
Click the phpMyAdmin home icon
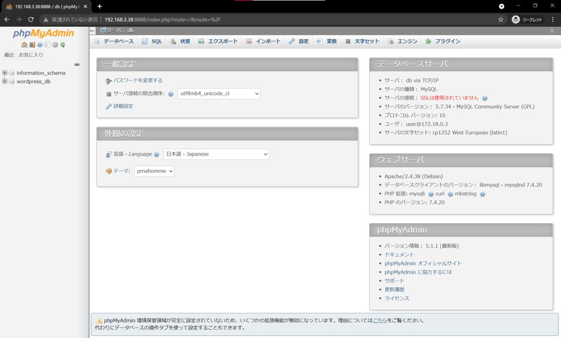click(x=24, y=45)
